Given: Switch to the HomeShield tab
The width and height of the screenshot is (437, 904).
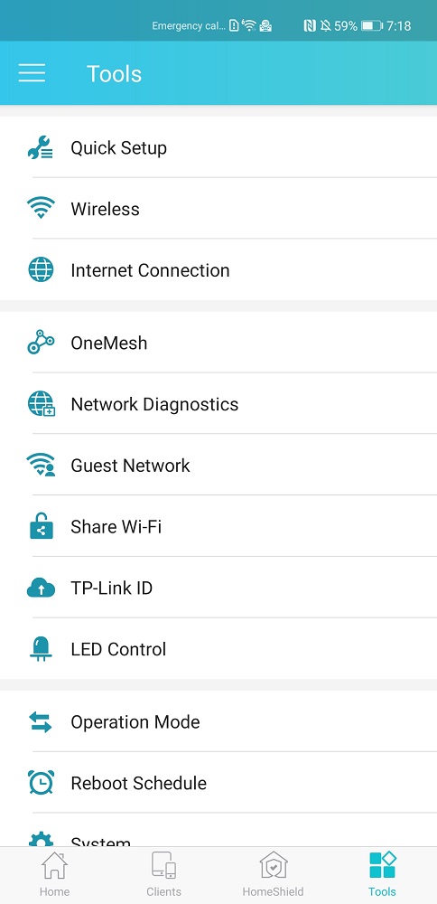Looking at the screenshot, I should pyautogui.click(x=273, y=875).
